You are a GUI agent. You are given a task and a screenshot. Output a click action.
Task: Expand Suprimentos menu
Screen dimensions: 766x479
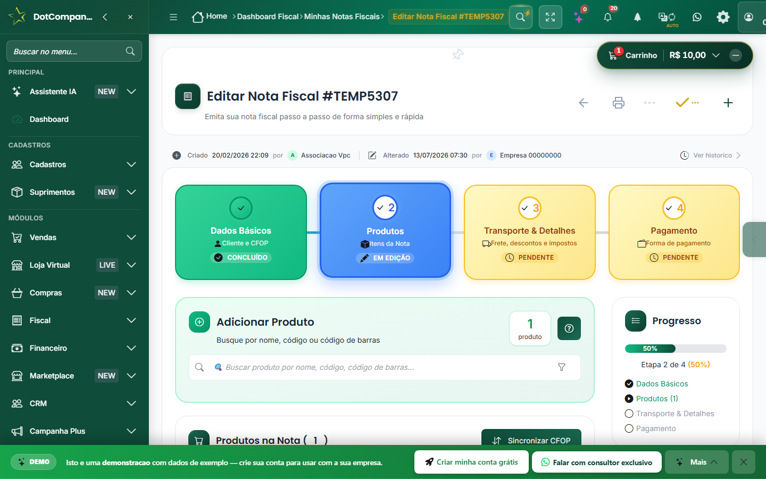[74, 192]
